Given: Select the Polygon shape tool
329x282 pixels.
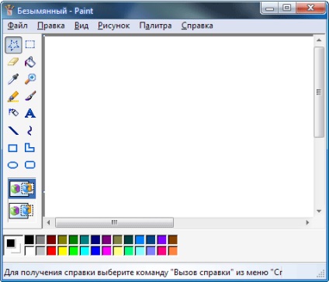Looking at the screenshot, I should click(x=30, y=148).
